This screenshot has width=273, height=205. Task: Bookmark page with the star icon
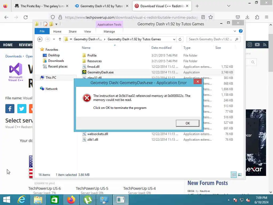click(x=211, y=17)
